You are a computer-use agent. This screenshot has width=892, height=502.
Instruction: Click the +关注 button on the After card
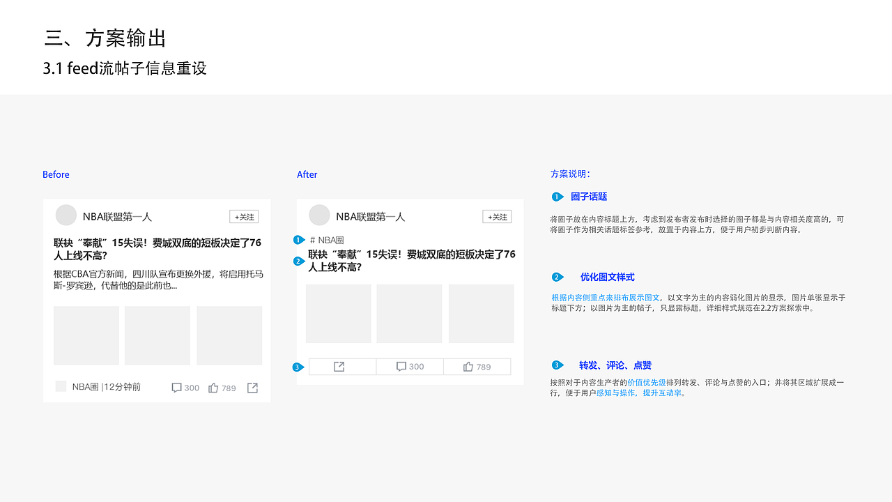pos(497,216)
